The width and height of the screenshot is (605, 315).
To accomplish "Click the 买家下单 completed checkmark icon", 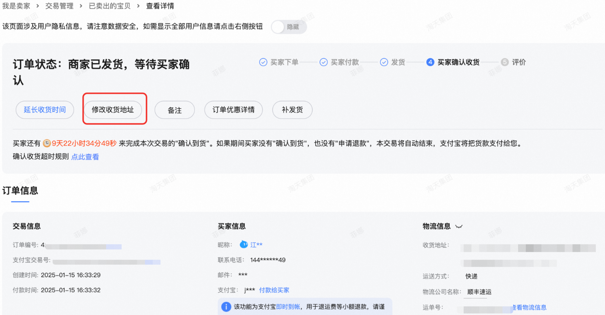I will [x=263, y=62].
